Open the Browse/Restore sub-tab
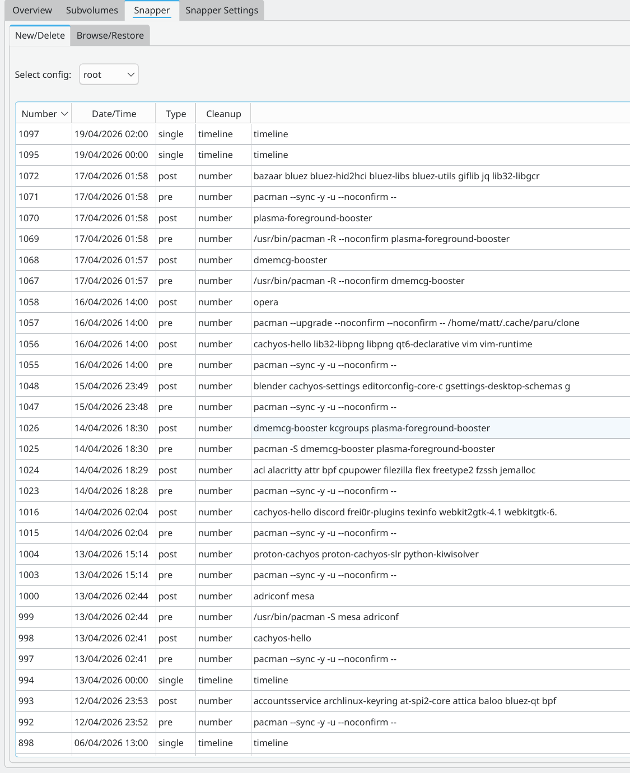 [110, 35]
